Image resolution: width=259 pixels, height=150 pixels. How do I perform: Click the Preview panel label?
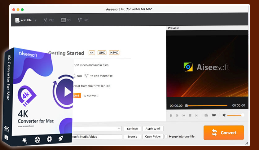click(x=173, y=28)
